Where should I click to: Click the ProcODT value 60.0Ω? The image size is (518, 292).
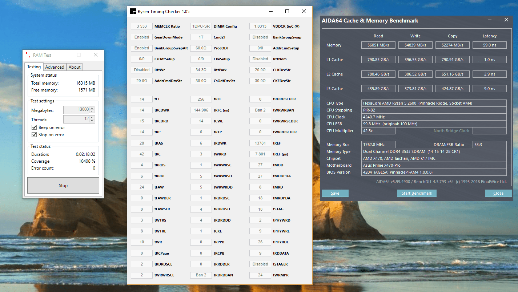(201, 48)
